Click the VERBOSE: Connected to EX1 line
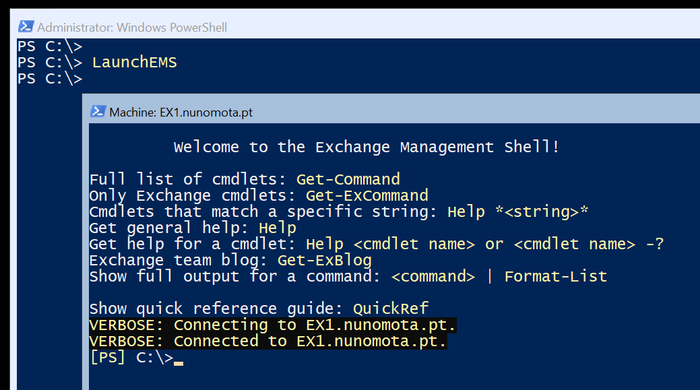Viewport: 700px width, 390px height. pos(268,341)
